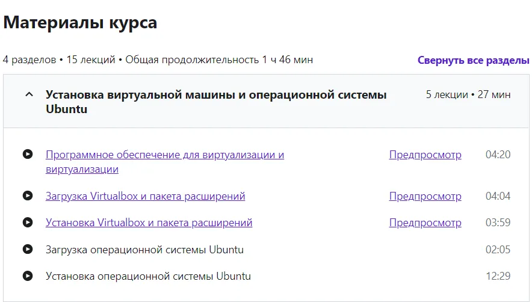The height and width of the screenshot is (302, 532).
Task: Click Предпросмотр for the 04:04 lecture
Action: [x=425, y=196]
